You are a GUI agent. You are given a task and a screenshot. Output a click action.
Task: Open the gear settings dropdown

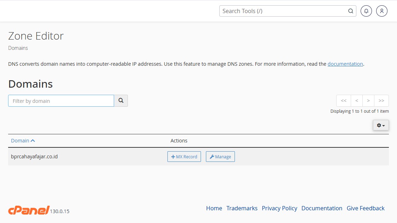381,125
